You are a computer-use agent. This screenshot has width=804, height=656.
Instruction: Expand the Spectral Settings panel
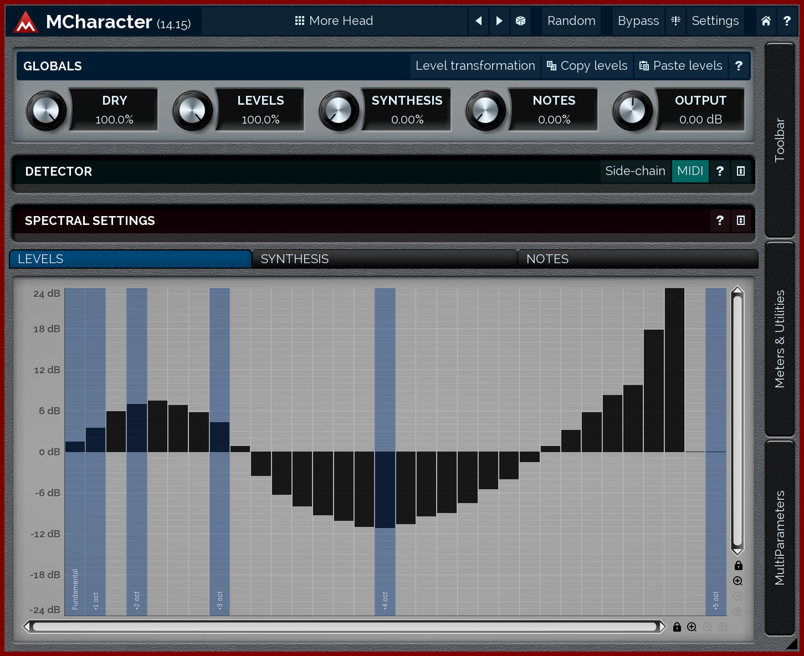tap(741, 221)
